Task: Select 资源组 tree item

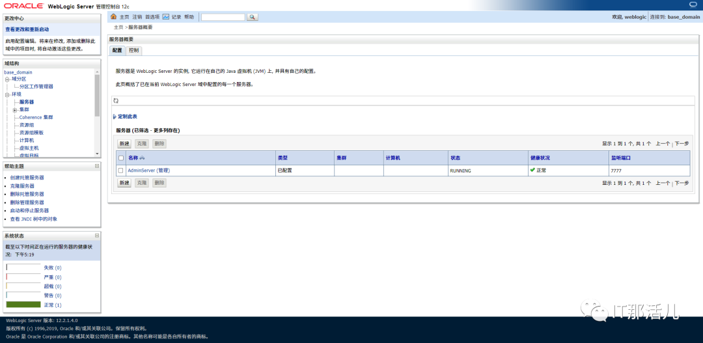Action: [27, 125]
